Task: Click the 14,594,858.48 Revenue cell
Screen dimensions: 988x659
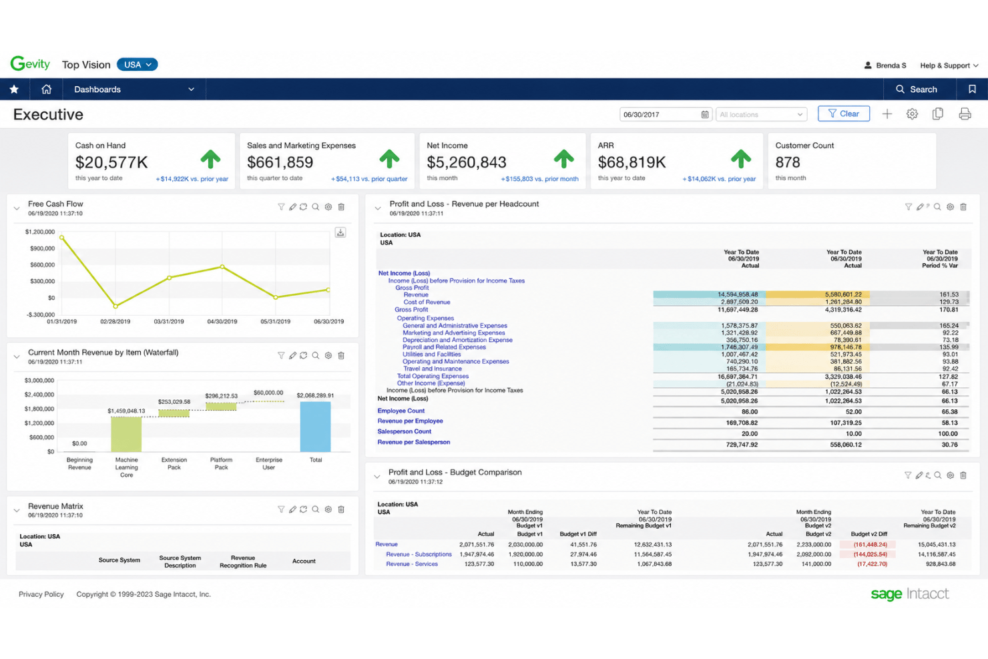Action: (x=738, y=294)
